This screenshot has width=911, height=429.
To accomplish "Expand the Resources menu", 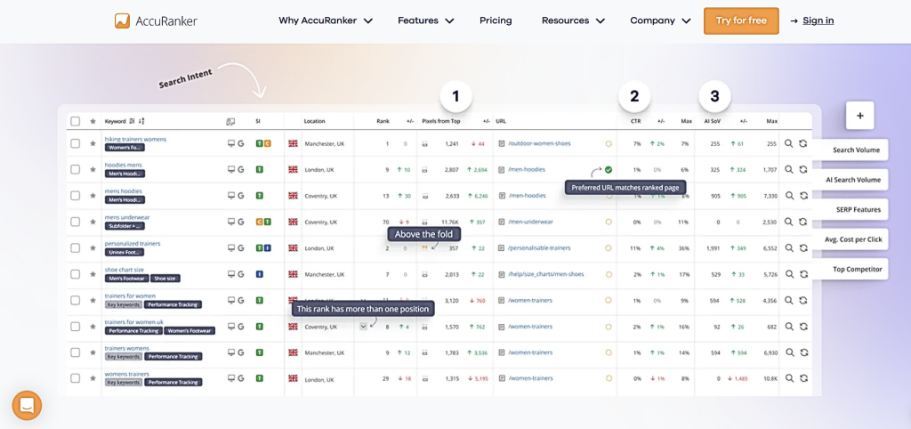I will pyautogui.click(x=573, y=21).
